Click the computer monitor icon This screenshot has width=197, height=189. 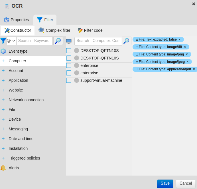(x=69, y=41)
